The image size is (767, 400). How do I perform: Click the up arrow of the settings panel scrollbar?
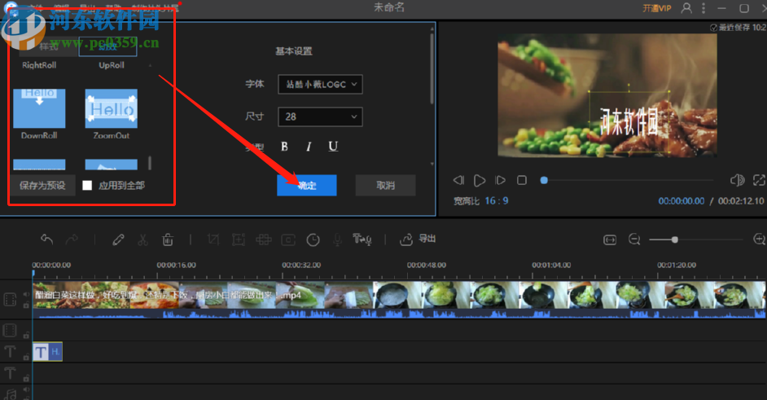432,29
